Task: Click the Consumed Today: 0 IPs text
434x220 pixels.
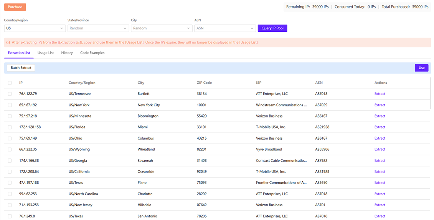Action: pos(355,7)
